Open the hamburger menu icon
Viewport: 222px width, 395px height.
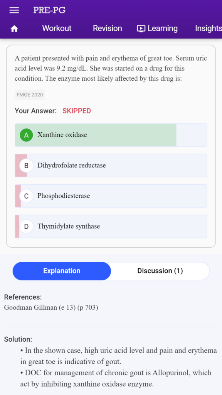click(14, 10)
